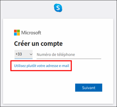Click the blue square in Microsoft logo
Image resolution: width=117 pixels, height=107 pixels.
click(16, 34)
